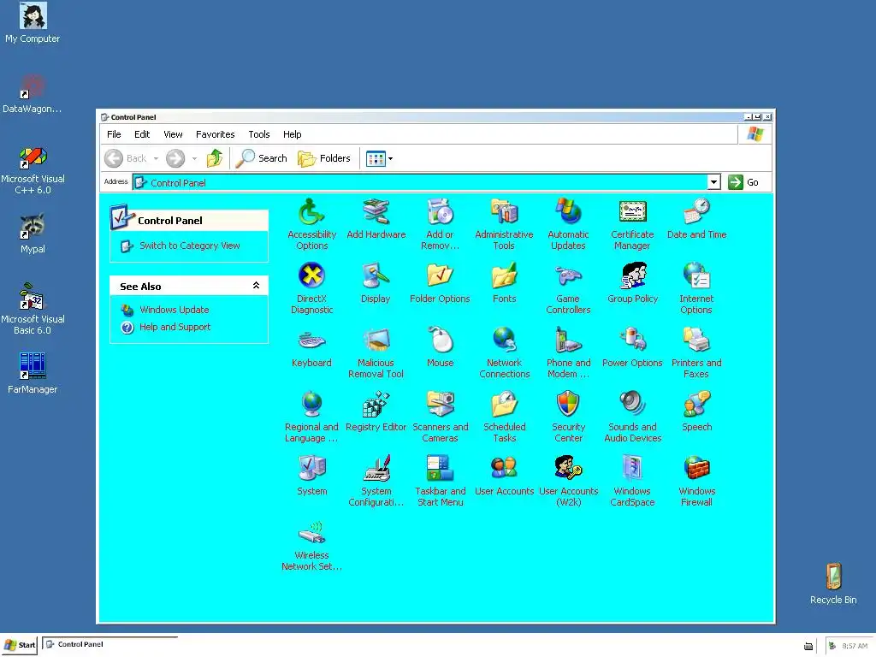876x657 pixels.
Task: Select the FarManager desktop shortcut
Action: (x=33, y=373)
